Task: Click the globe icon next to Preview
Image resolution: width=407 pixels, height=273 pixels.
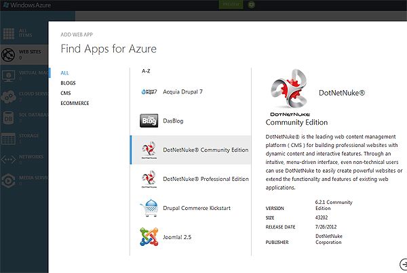Action: [x=251, y=5]
